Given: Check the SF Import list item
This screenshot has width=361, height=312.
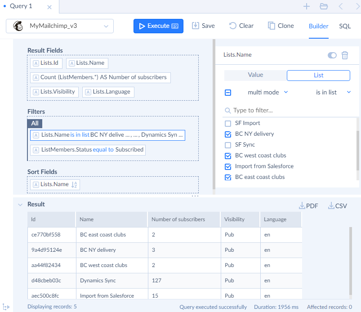Looking at the screenshot, I should tap(227, 123).
